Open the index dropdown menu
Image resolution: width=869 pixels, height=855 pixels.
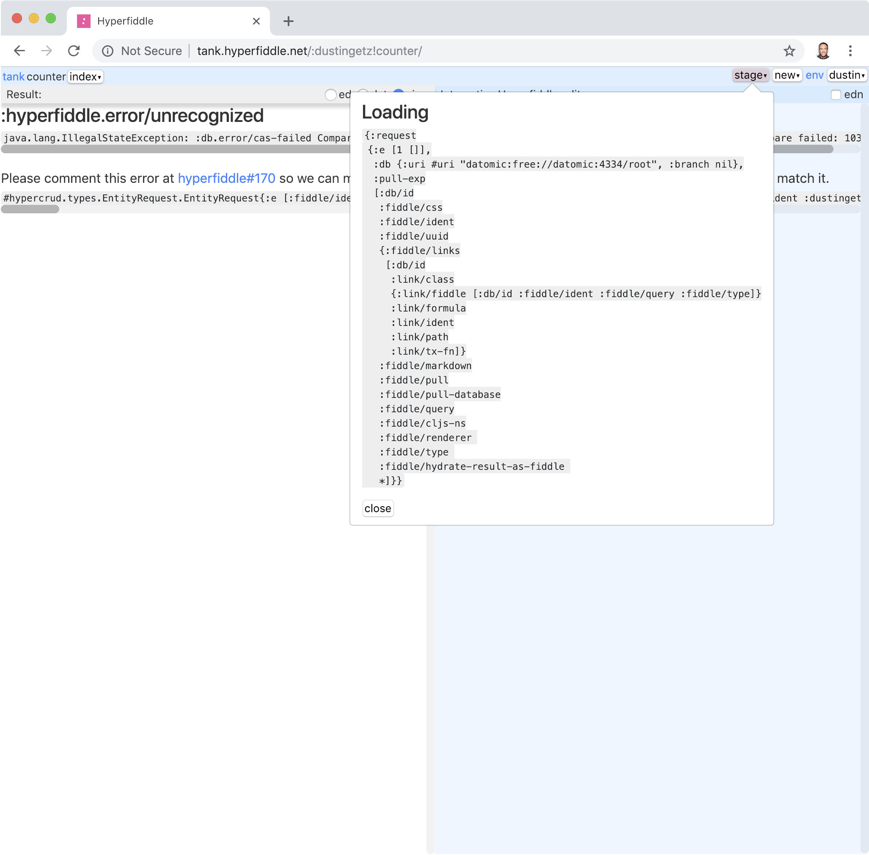tap(85, 77)
